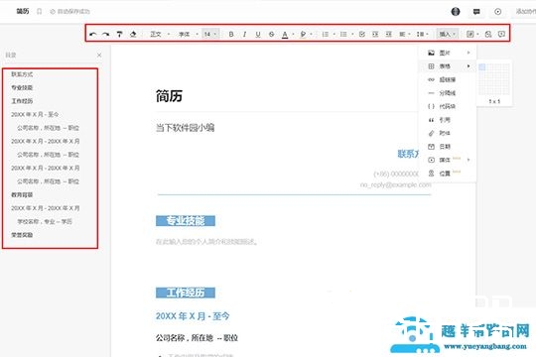The width and height of the screenshot is (536, 357).
Task: Open the 插入 insert menu button
Action: coord(448,34)
